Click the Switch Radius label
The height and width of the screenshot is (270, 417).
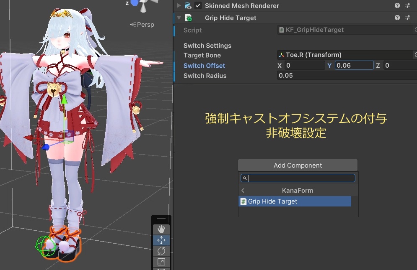click(205, 76)
